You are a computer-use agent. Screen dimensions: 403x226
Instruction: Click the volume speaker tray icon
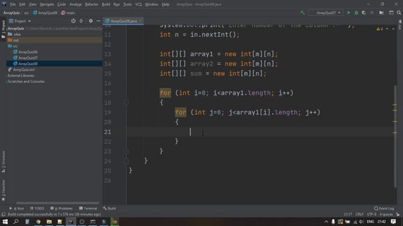point(361,222)
